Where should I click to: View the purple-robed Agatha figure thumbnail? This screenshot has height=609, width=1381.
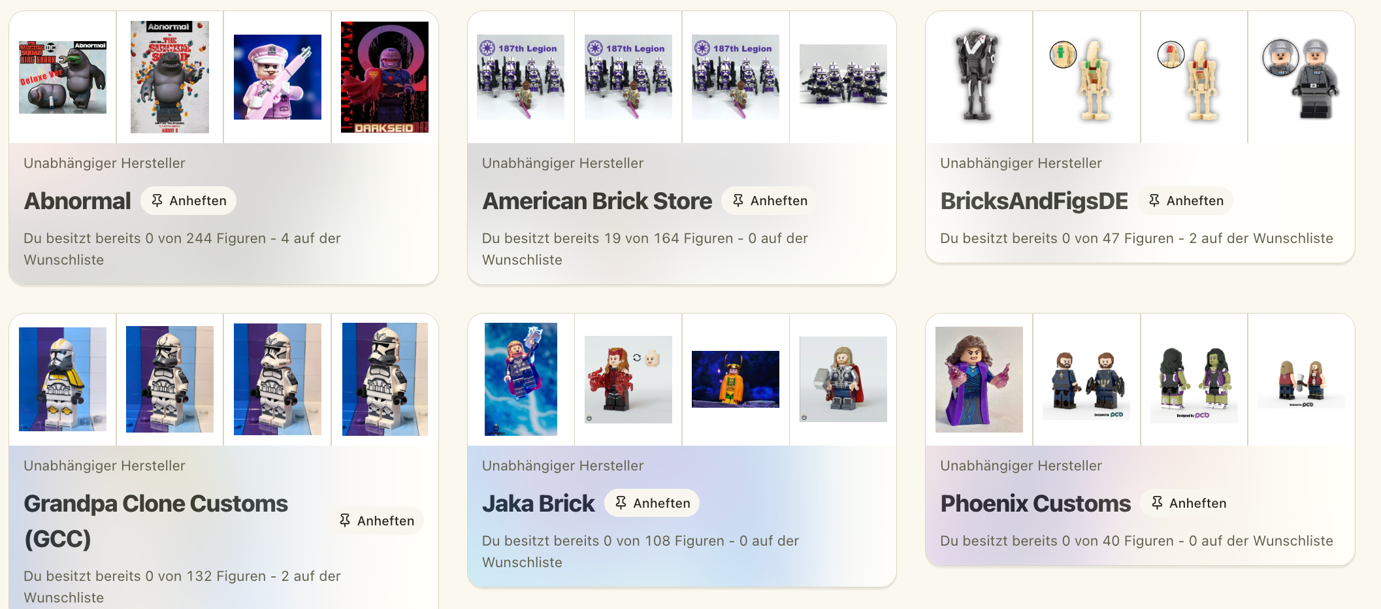pyautogui.click(x=979, y=380)
